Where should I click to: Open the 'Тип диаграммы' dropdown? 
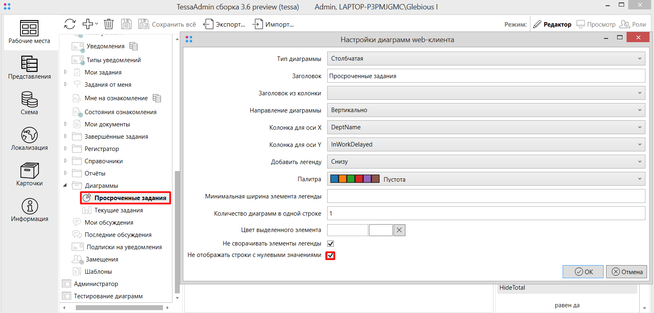486,59
